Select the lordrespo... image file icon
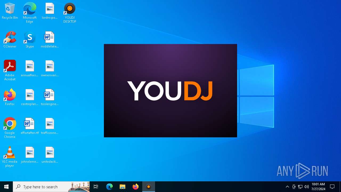The width and height of the screenshot is (341, 192). click(50, 11)
